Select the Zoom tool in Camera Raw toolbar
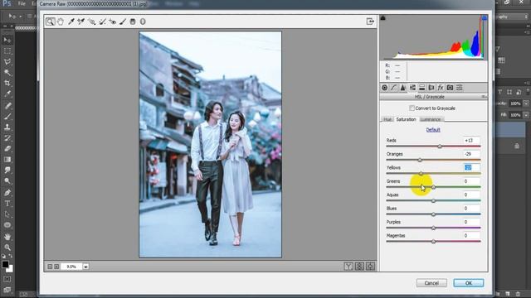 pyautogui.click(x=50, y=22)
